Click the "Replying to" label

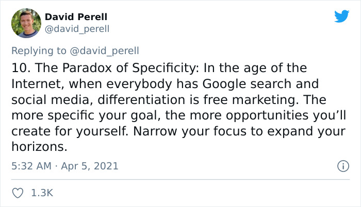click(x=39, y=51)
